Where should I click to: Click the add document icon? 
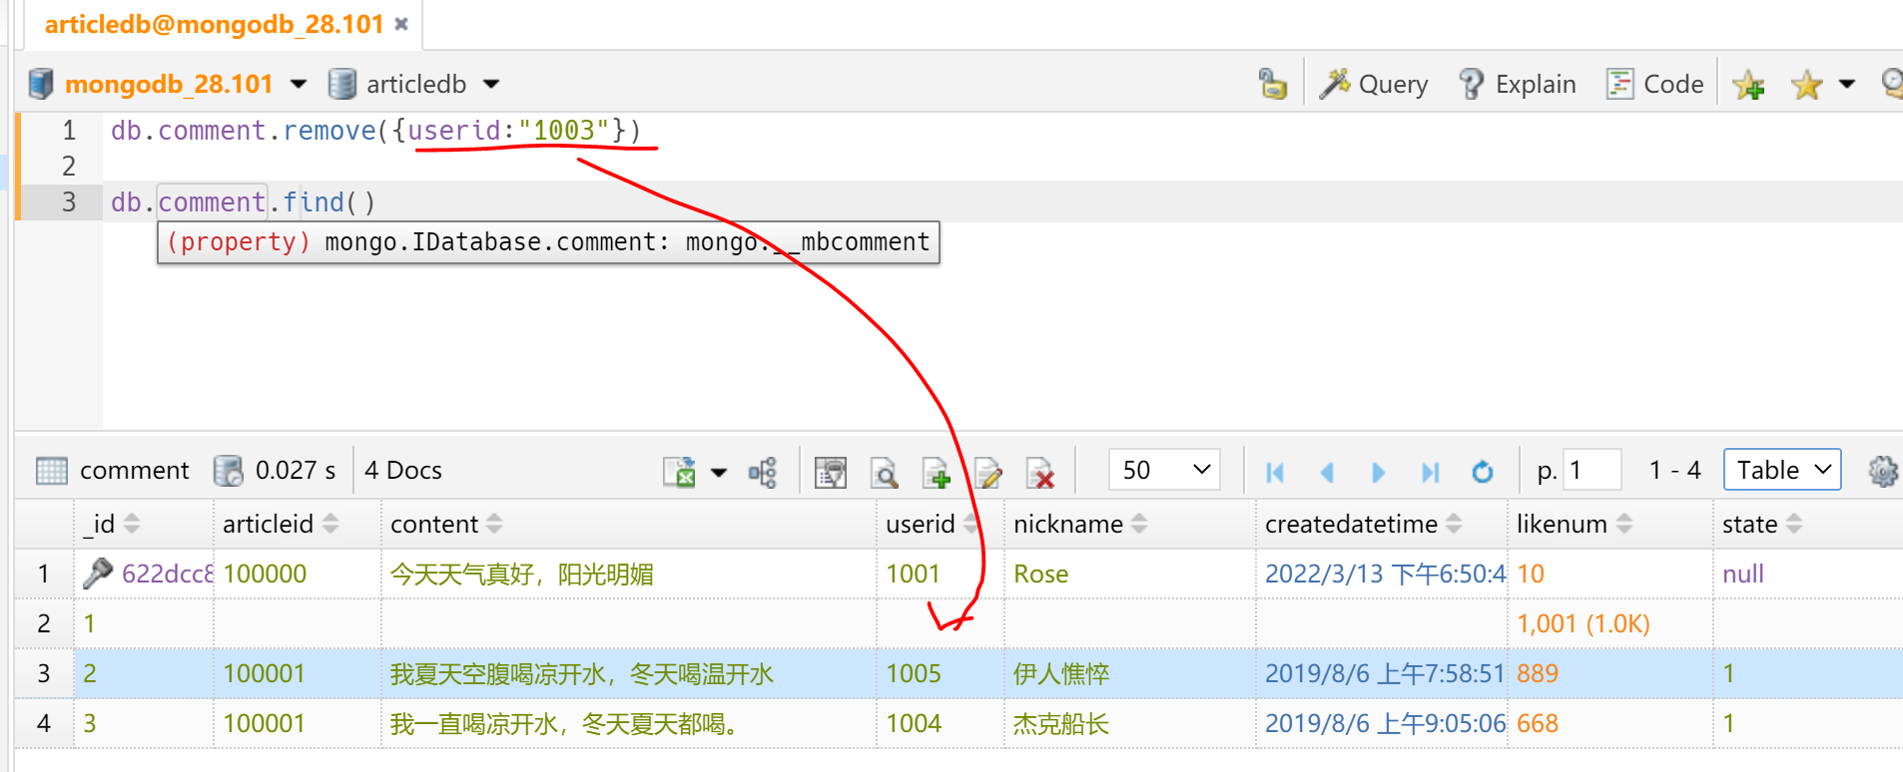(936, 472)
